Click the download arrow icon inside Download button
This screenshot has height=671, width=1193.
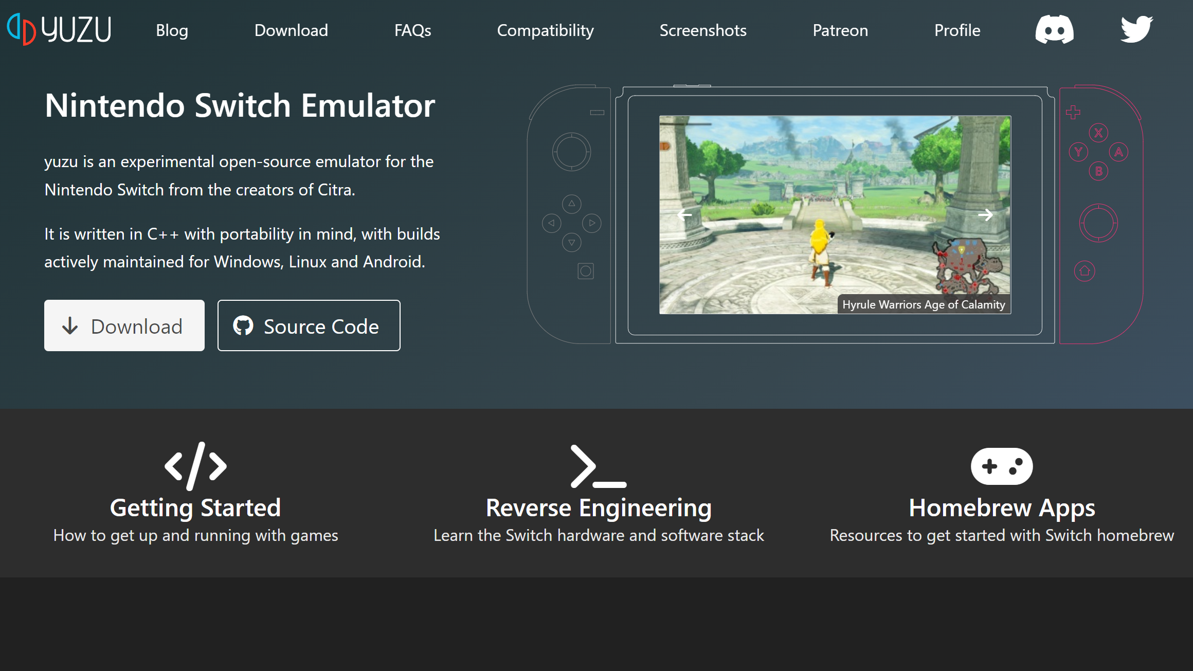(70, 325)
